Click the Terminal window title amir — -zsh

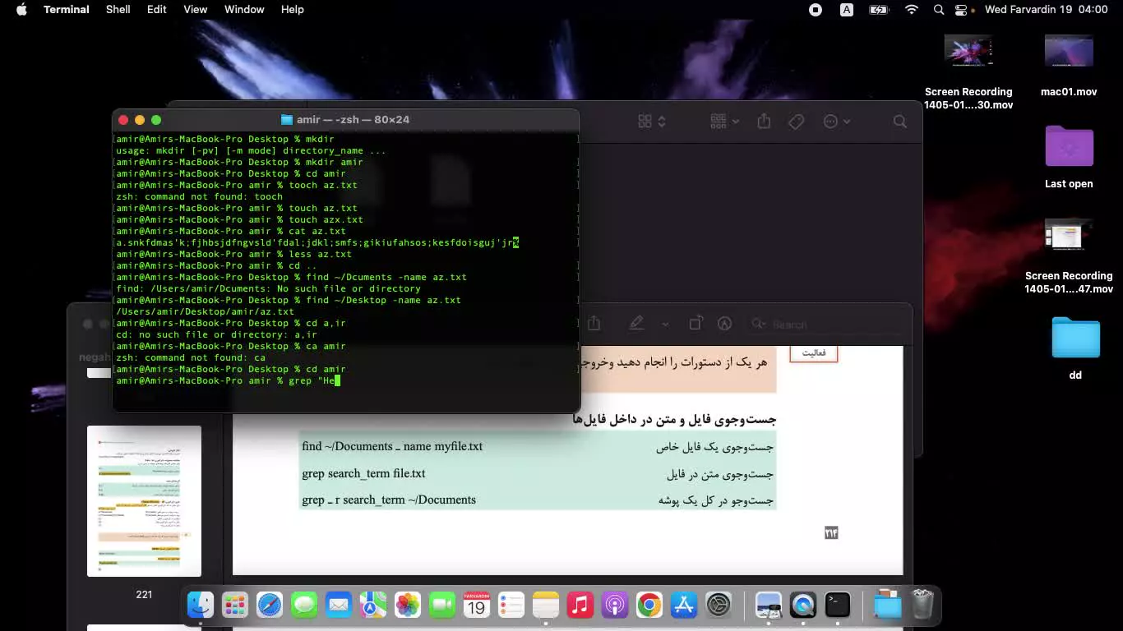click(353, 119)
